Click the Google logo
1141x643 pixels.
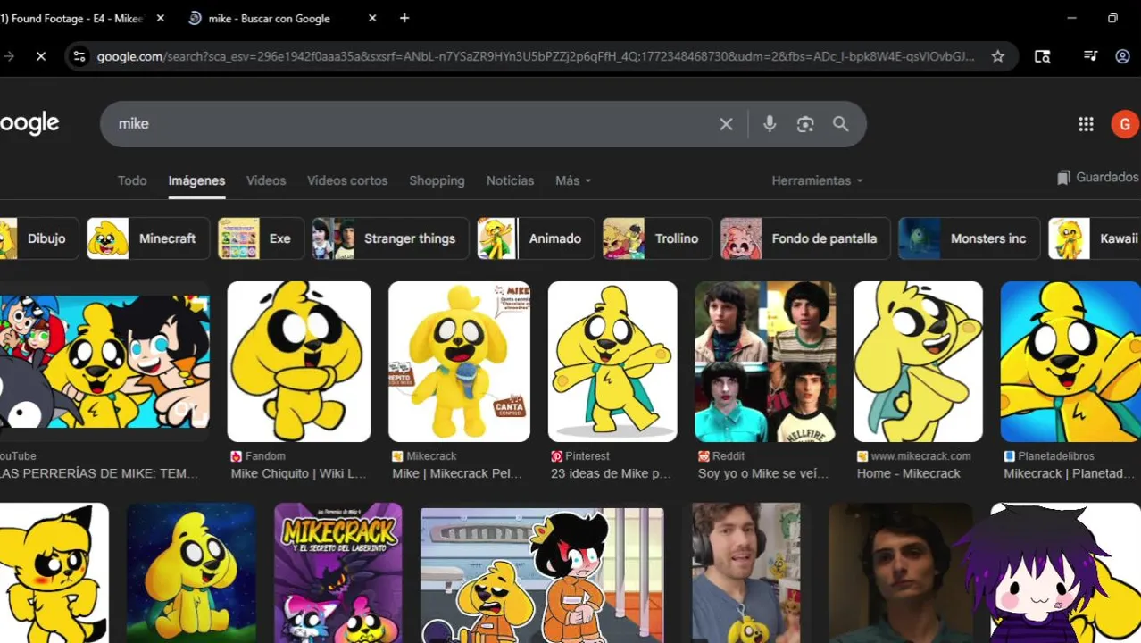pyautogui.click(x=29, y=123)
